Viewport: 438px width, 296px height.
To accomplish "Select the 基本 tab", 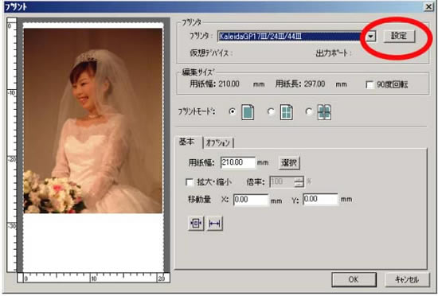I will [x=186, y=142].
